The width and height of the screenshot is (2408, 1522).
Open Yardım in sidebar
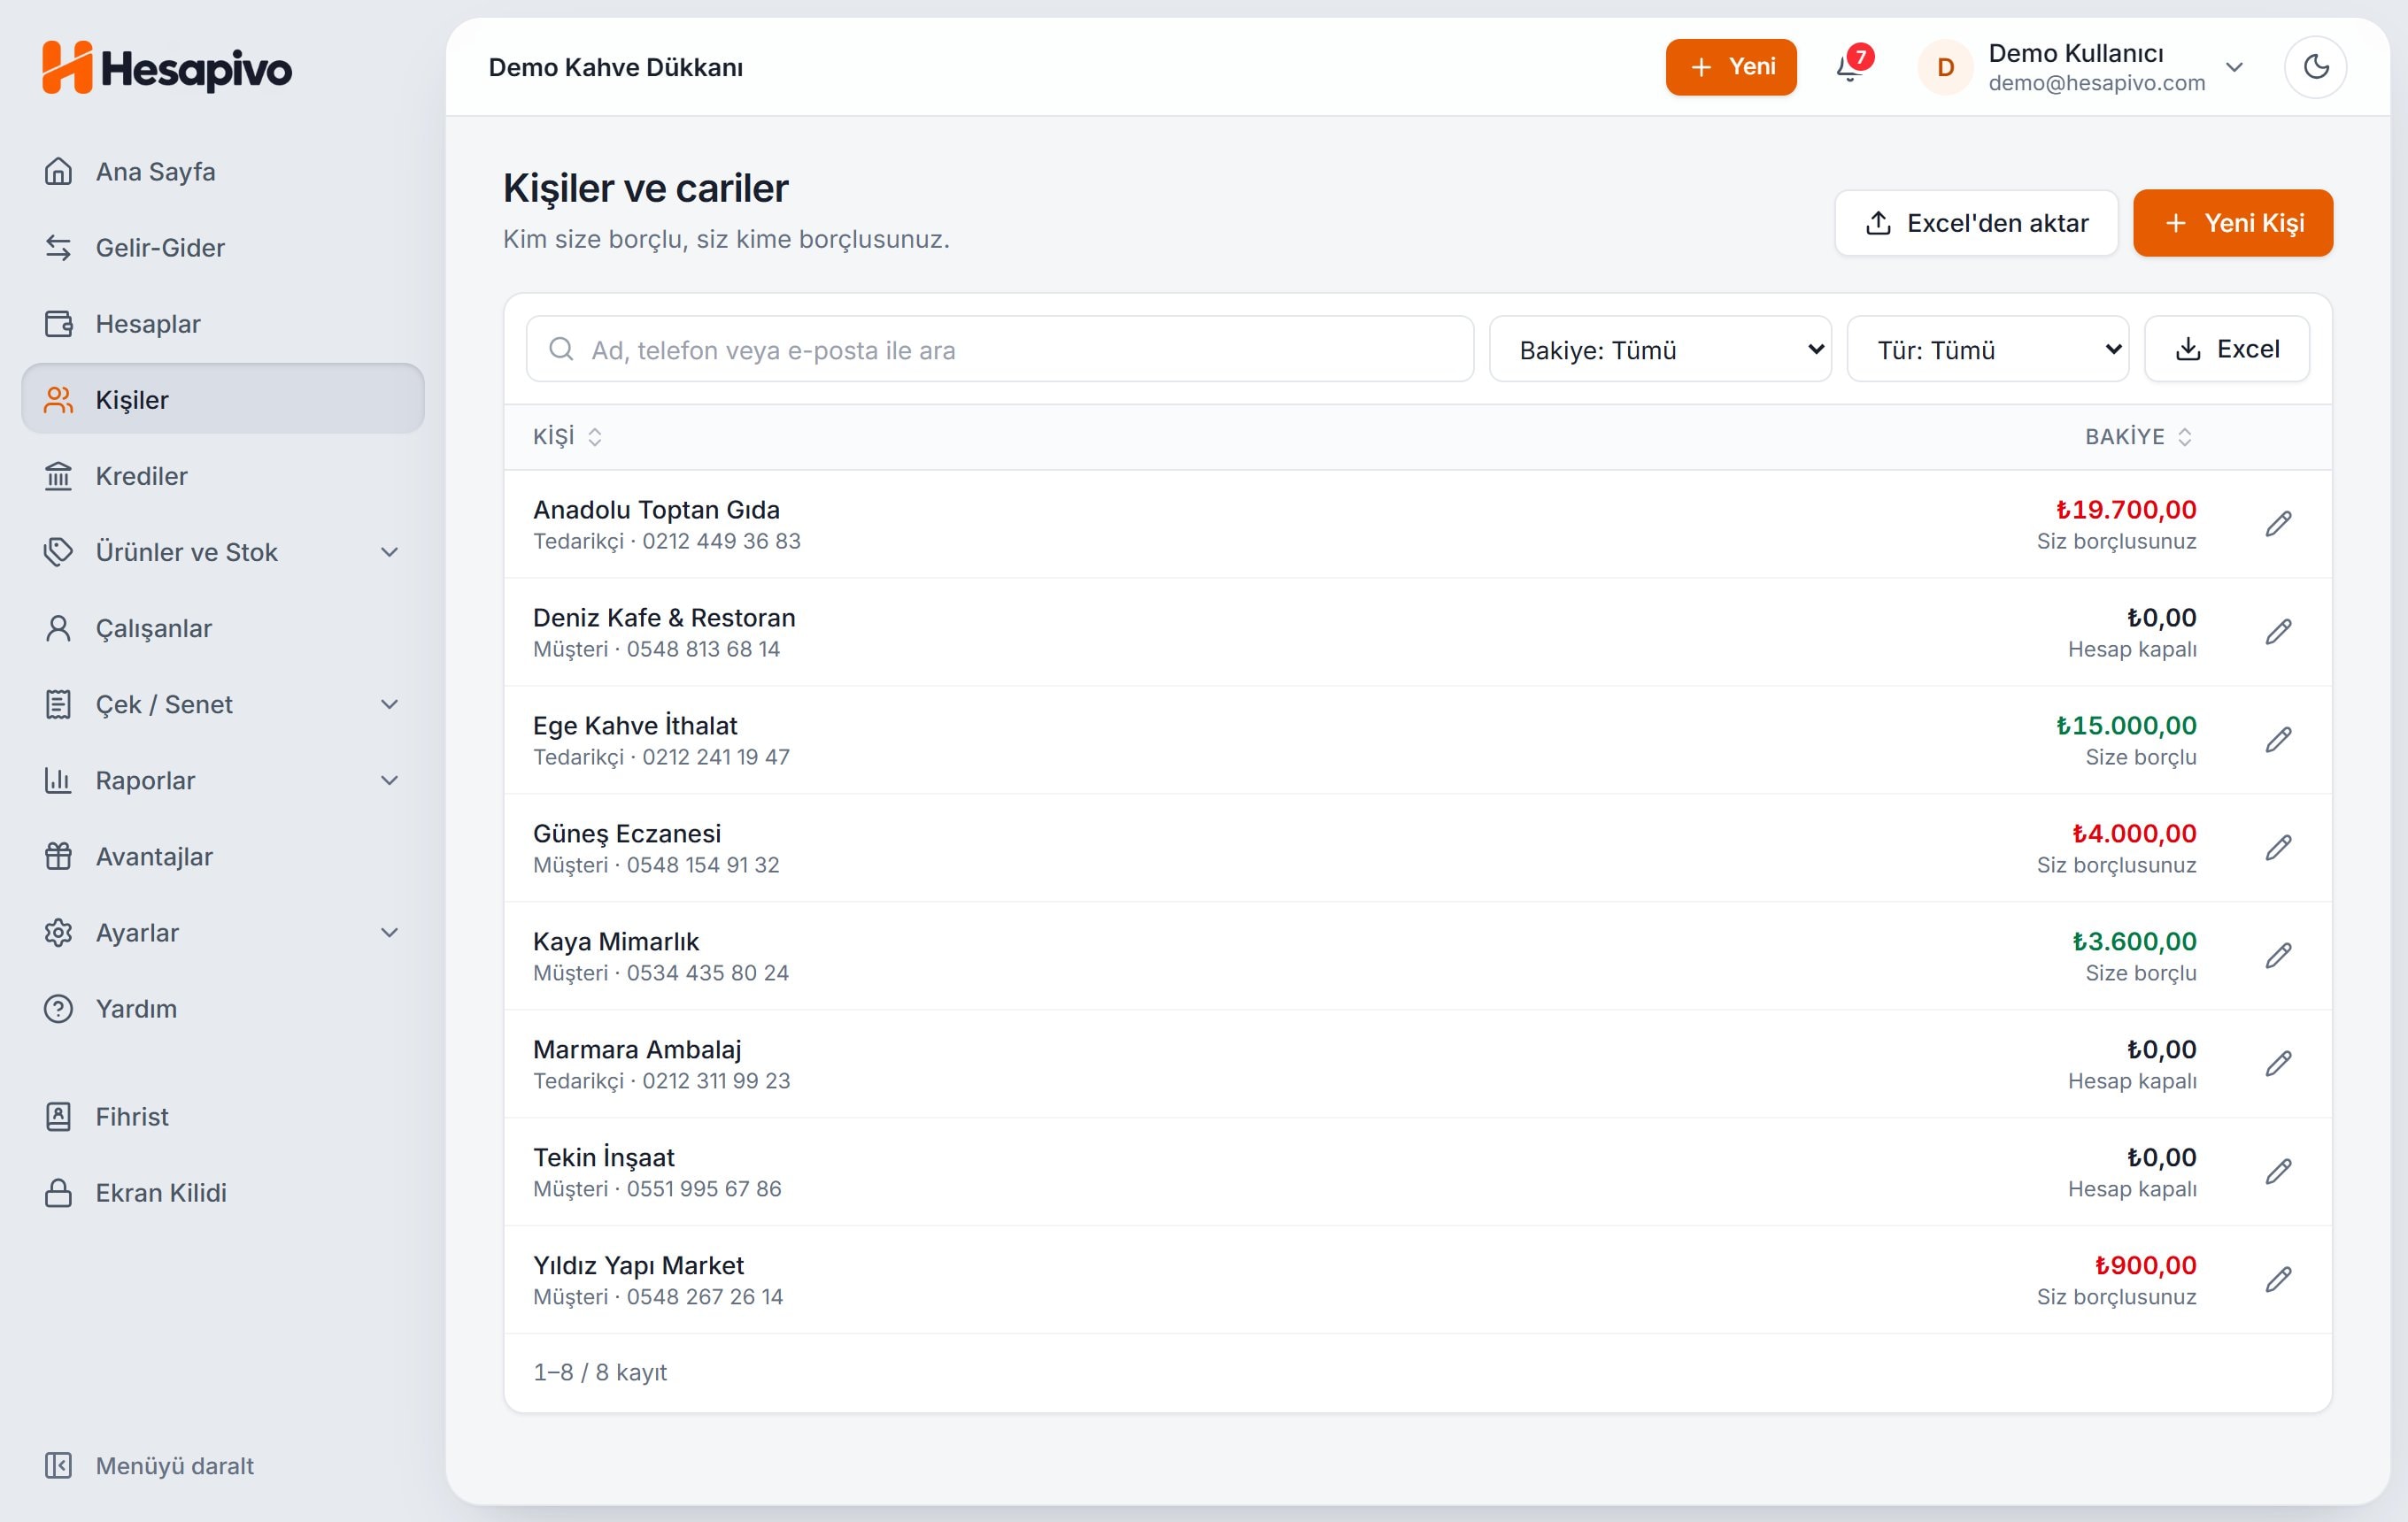223,1009
